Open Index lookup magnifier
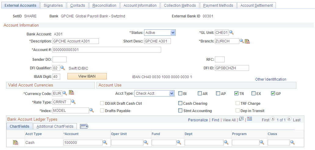Viewport: 315px width, 150px height. pyautogui.click(x=92, y=110)
